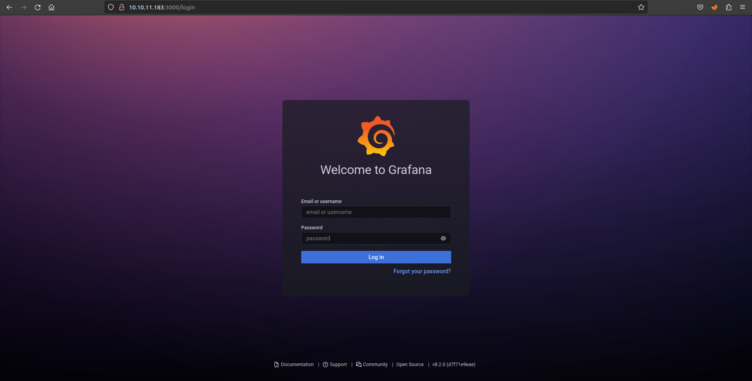
Task: Click the Password field label
Action: click(312, 228)
